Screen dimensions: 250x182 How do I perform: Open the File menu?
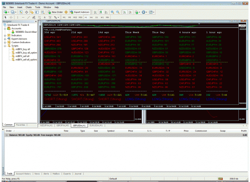[4, 7]
